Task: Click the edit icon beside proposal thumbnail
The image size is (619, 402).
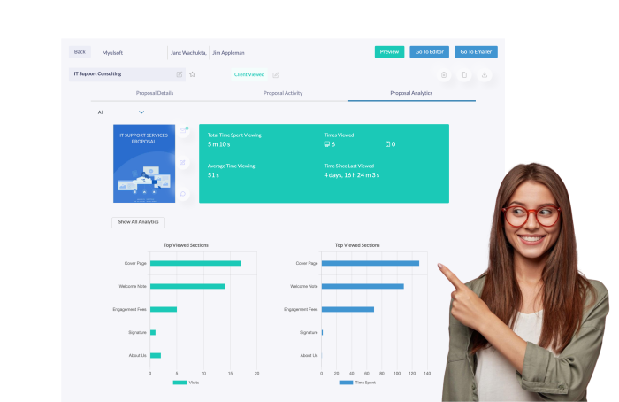Action: click(184, 163)
